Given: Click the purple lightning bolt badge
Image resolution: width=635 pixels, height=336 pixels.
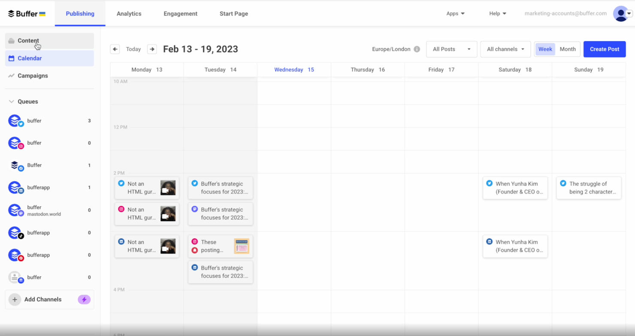Looking at the screenshot, I should pyautogui.click(x=84, y=300).
